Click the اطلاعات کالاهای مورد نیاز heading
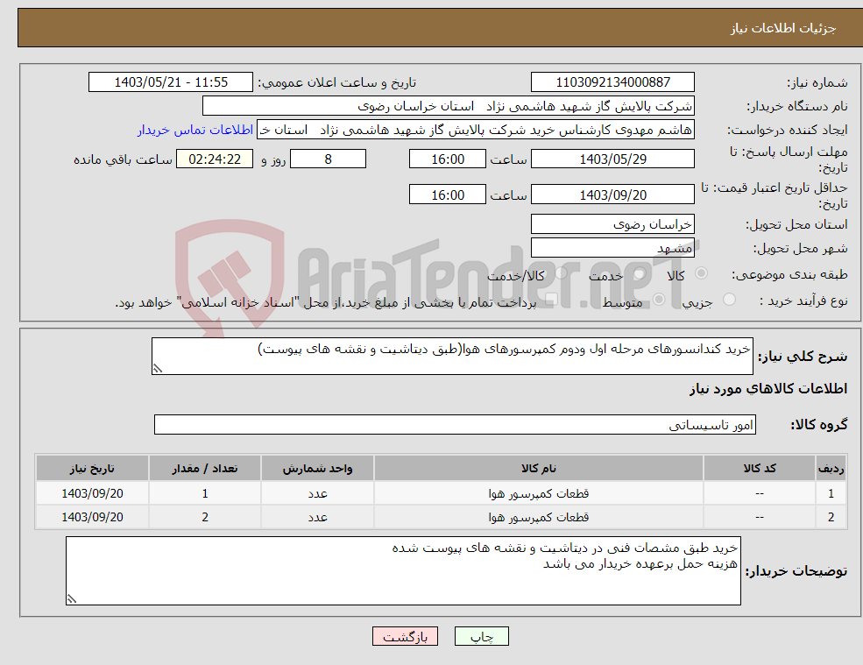 pos(768,389)
